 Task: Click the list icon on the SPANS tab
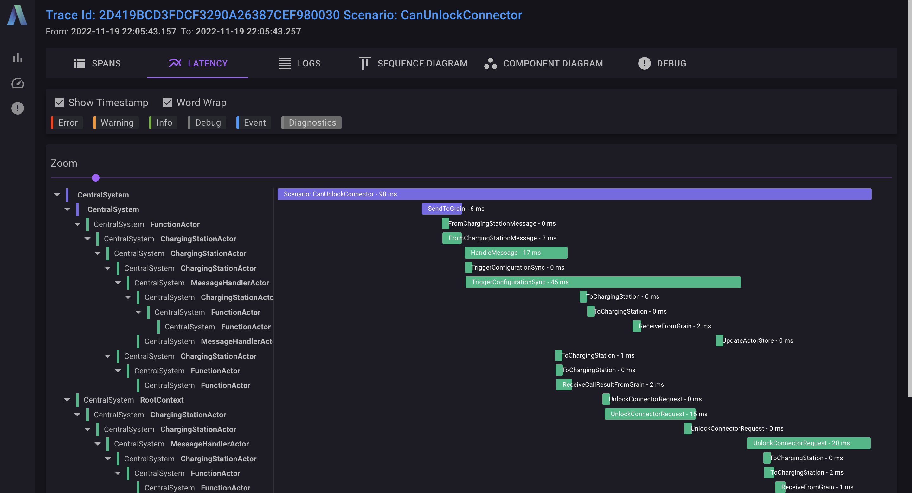click(79, 63)
